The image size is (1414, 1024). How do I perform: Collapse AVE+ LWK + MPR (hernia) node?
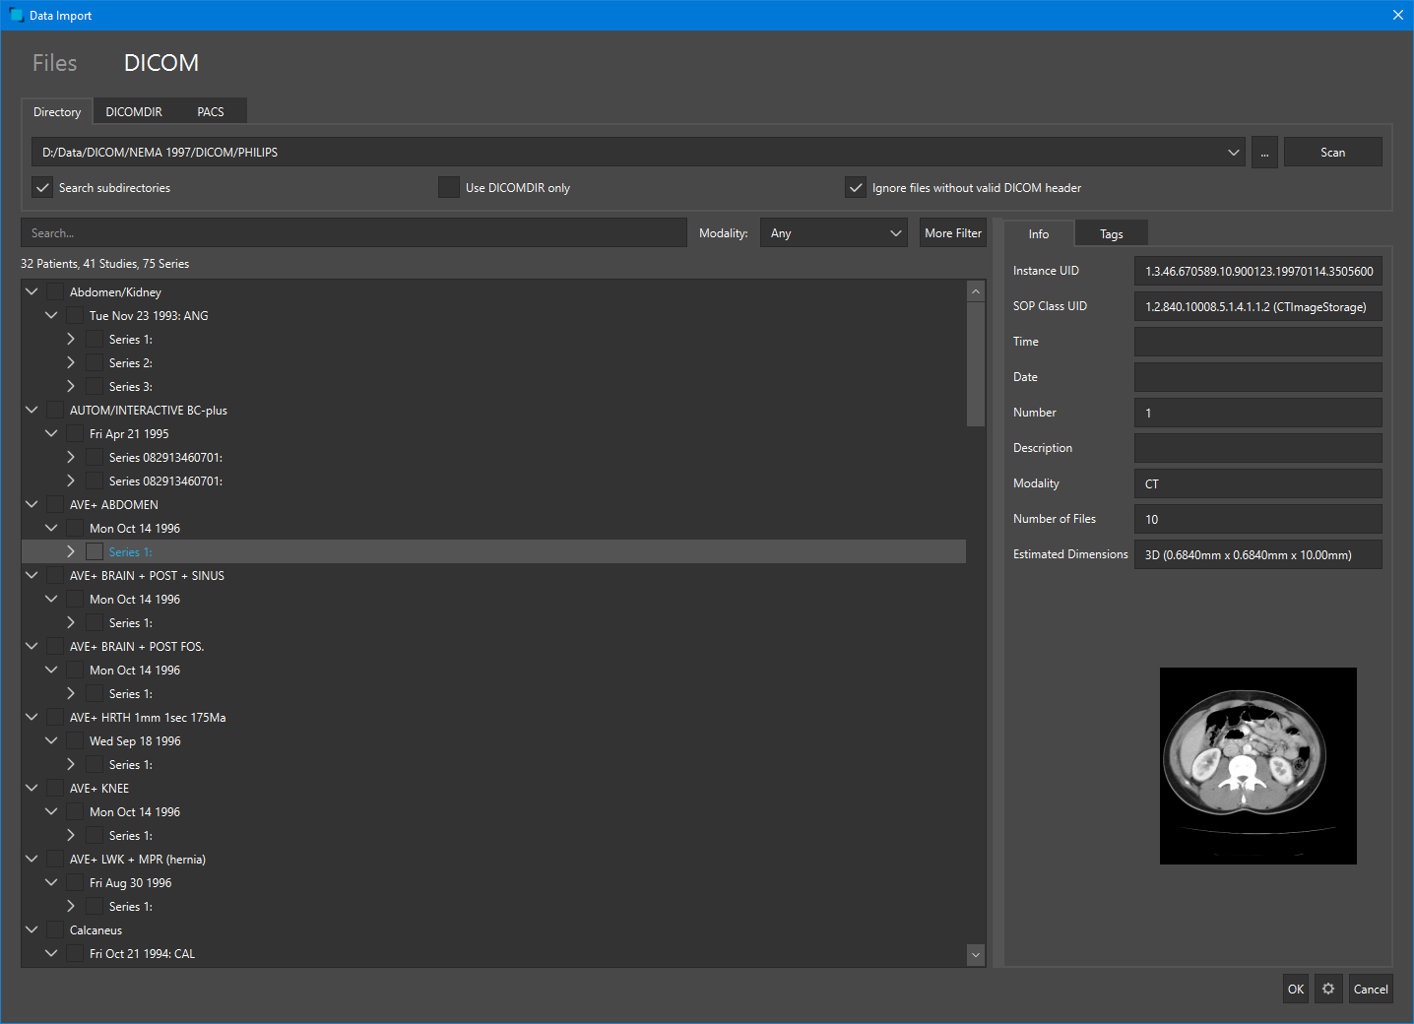click(32, 859)
